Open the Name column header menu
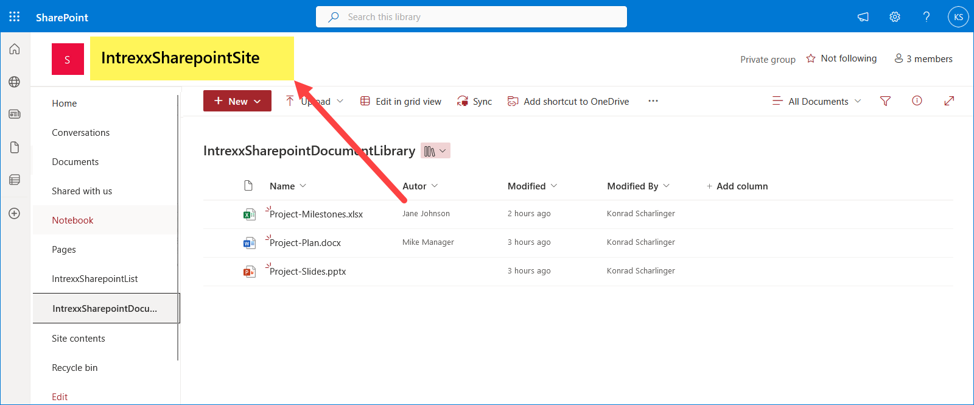Screen dimensions: 974x405 tap(288, 186)
